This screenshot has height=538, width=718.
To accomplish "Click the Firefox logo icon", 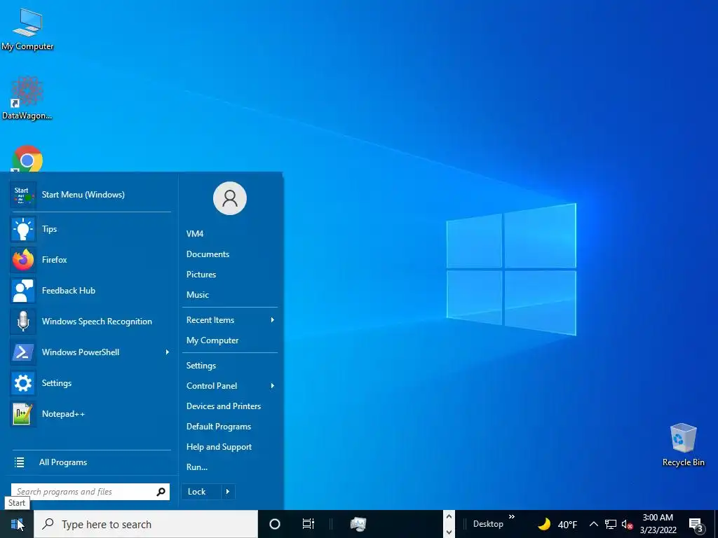I will [23, 260].
